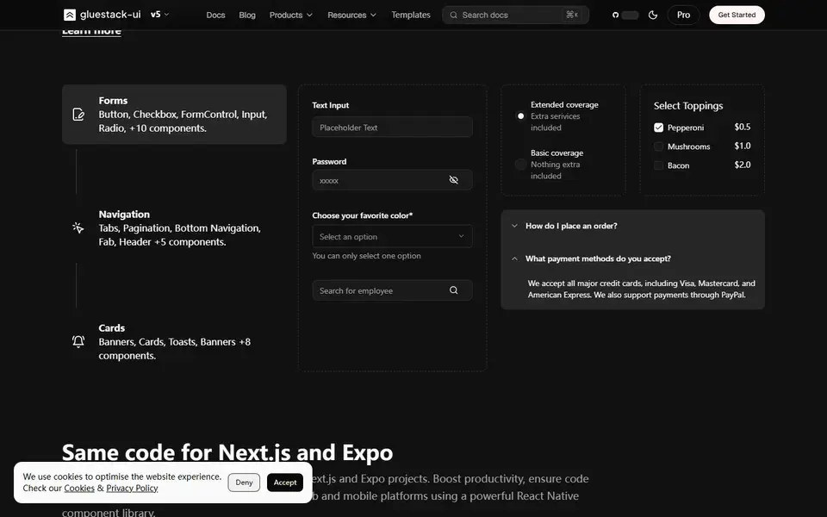Click the Search for employee field
This screenshot has width=827, height=517.
(x=392, y=290)
